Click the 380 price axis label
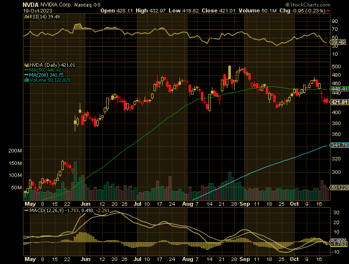349x264 pixels. [x=336, y=124]
